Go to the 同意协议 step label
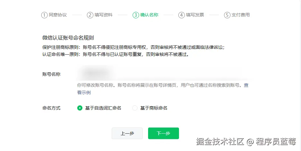Viewport: 301px width, 151px height. click(58, 15)
